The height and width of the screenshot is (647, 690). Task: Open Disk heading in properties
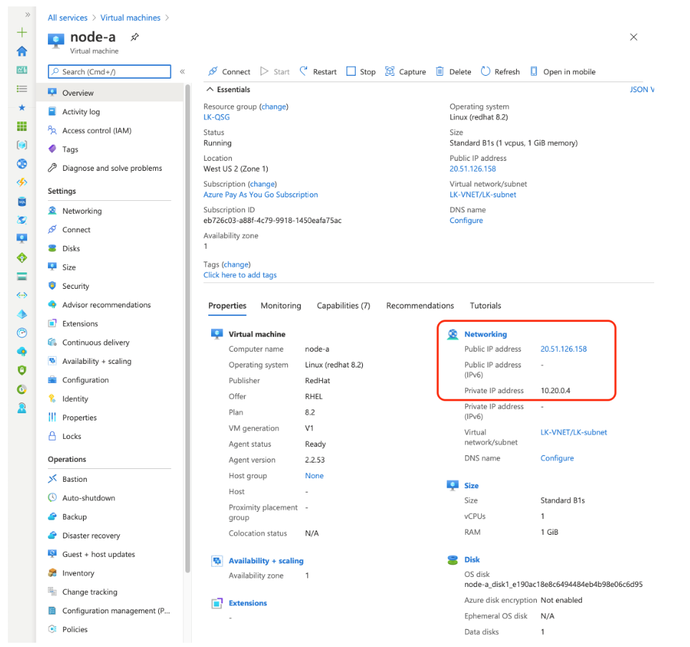(472, 560)
